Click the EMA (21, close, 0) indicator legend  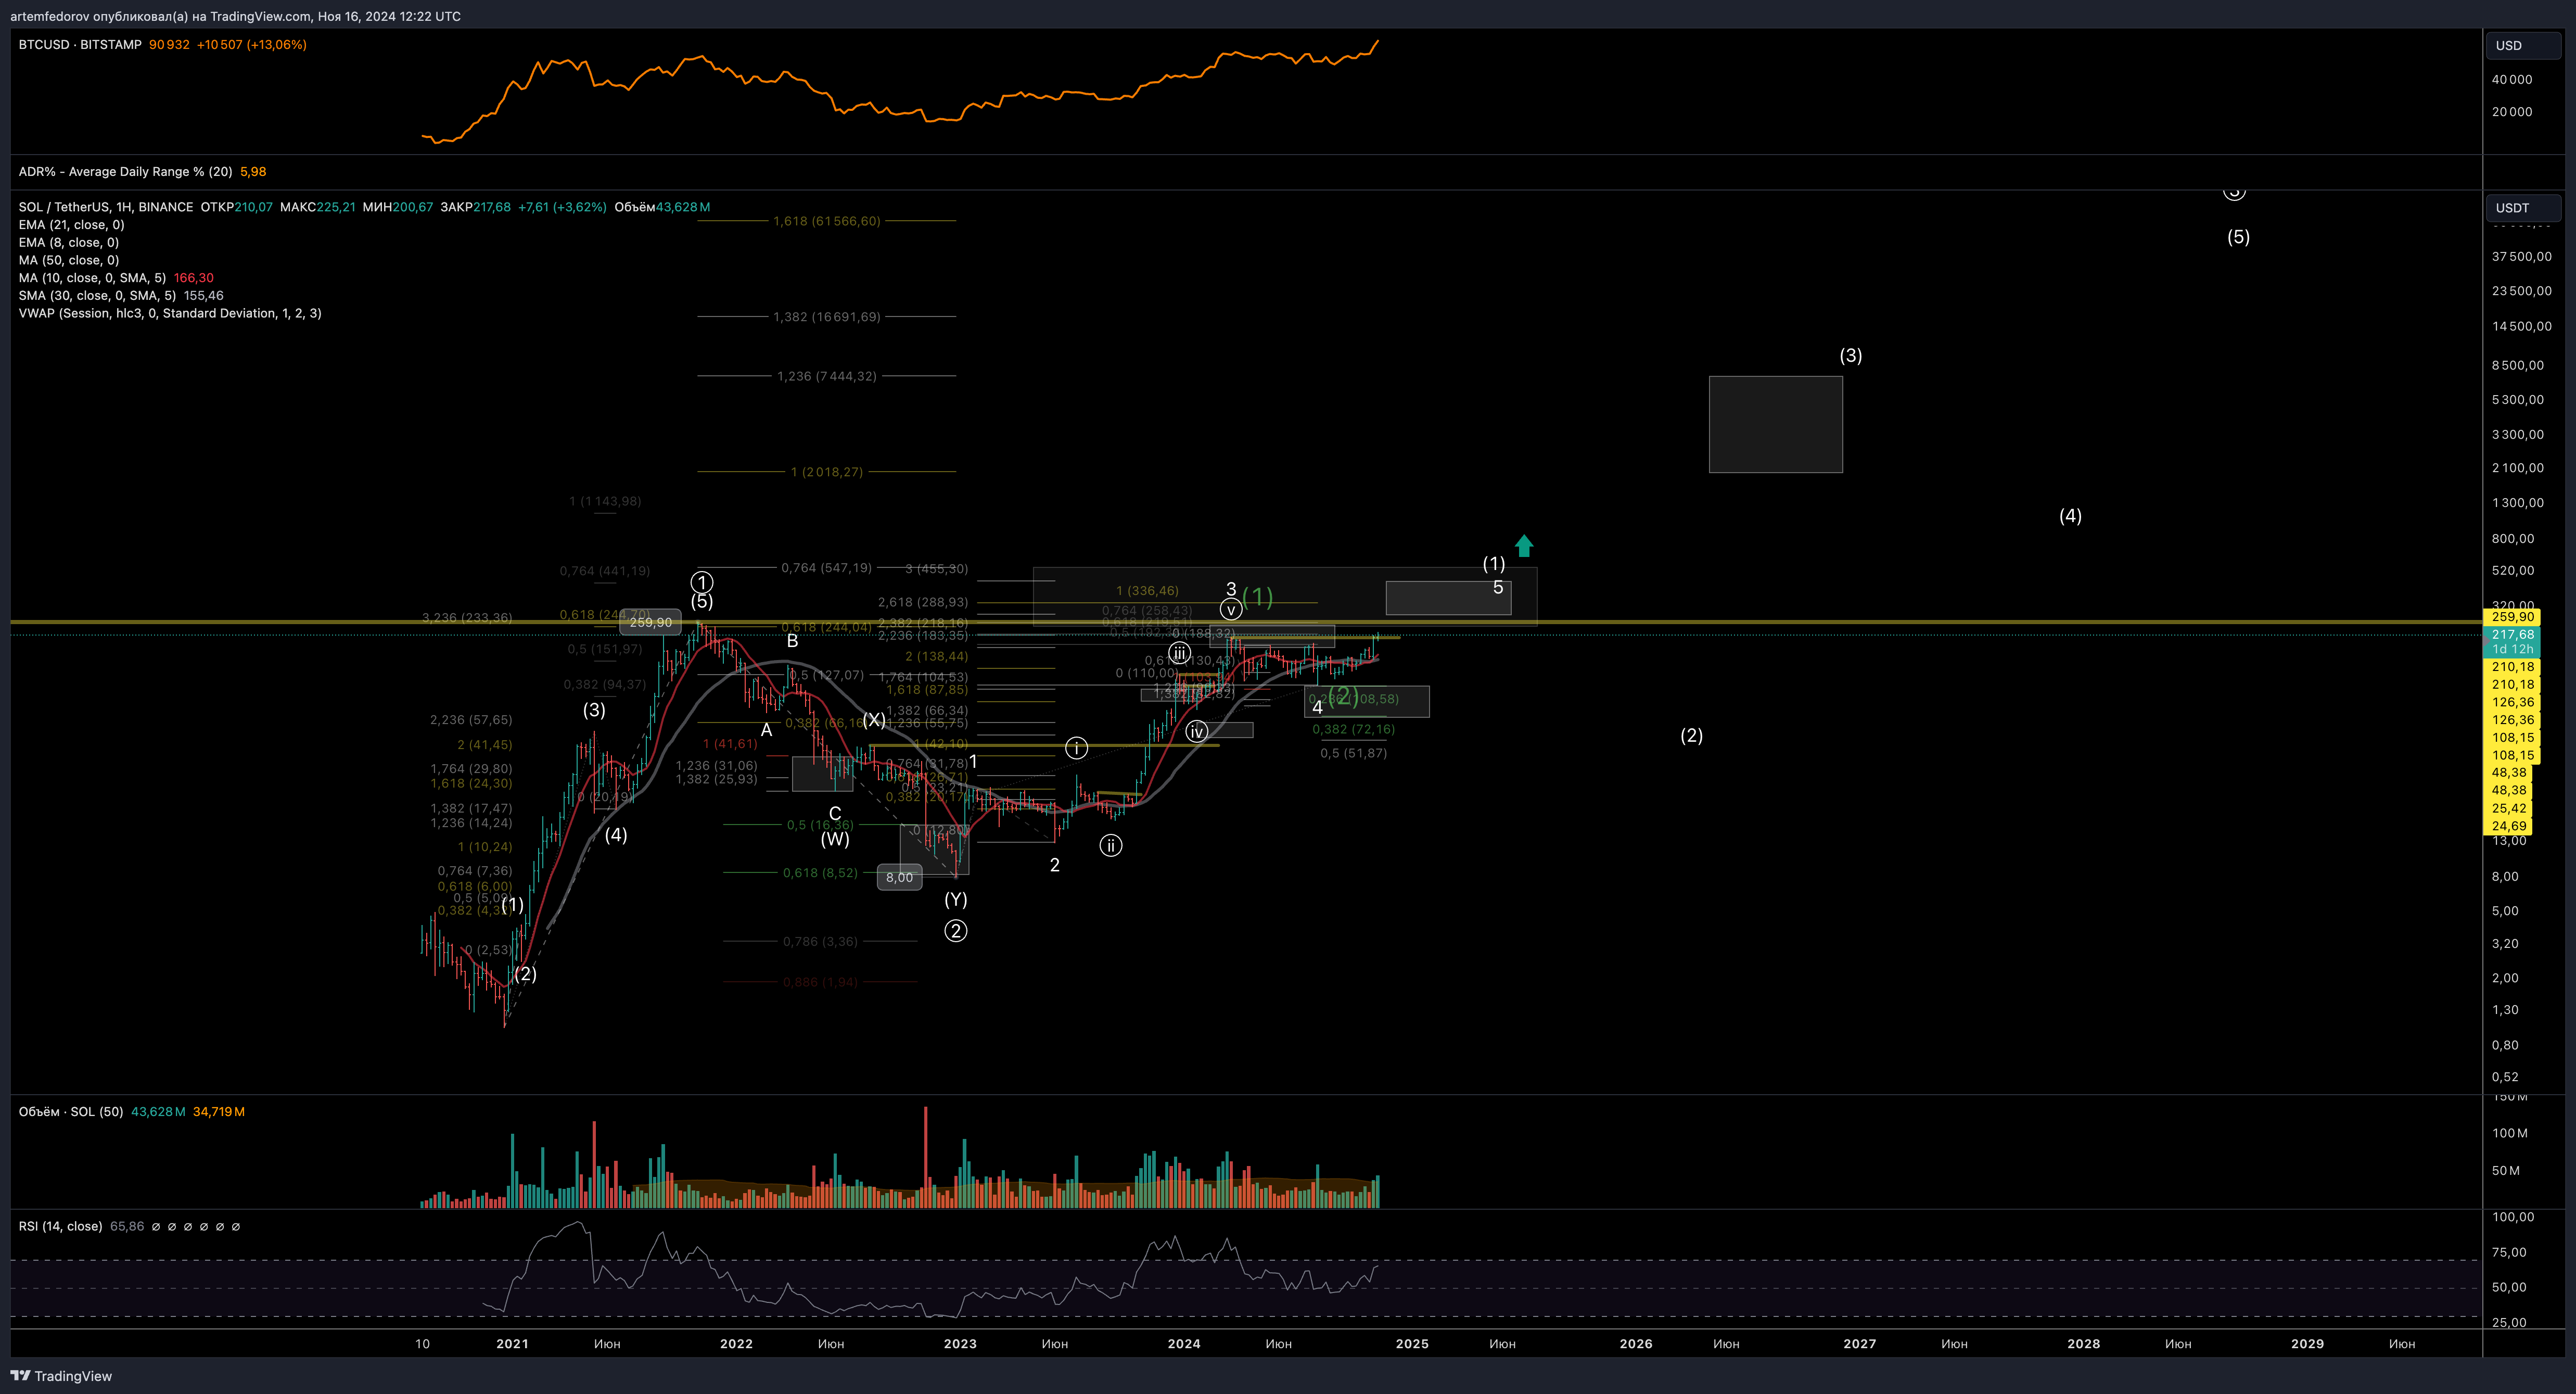coord(71,225)
